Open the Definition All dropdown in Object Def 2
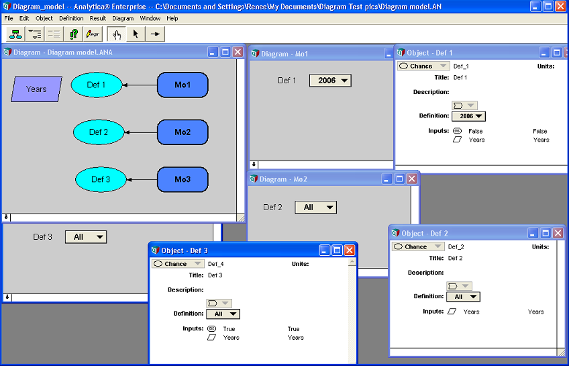 [x=463, y=297]
